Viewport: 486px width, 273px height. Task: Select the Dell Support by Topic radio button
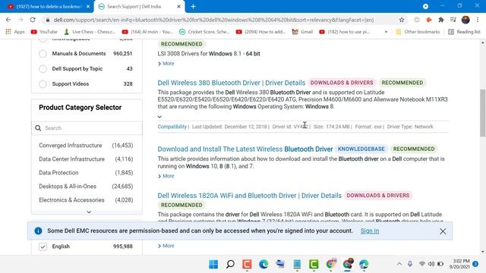click(x=43, y=69)
